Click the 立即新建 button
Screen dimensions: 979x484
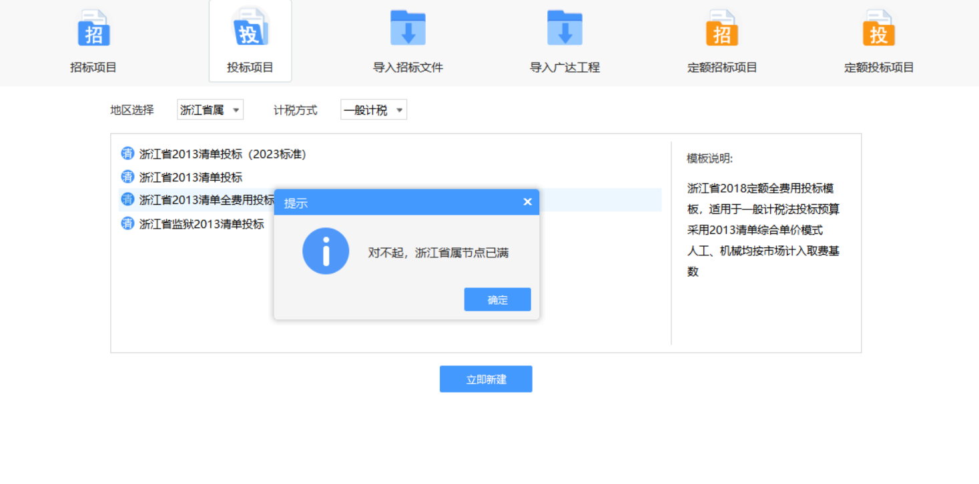click(486, 379)
